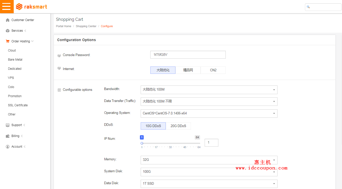Click the Account user icon
Screen dimensions: 342x189
pos(8,147)
